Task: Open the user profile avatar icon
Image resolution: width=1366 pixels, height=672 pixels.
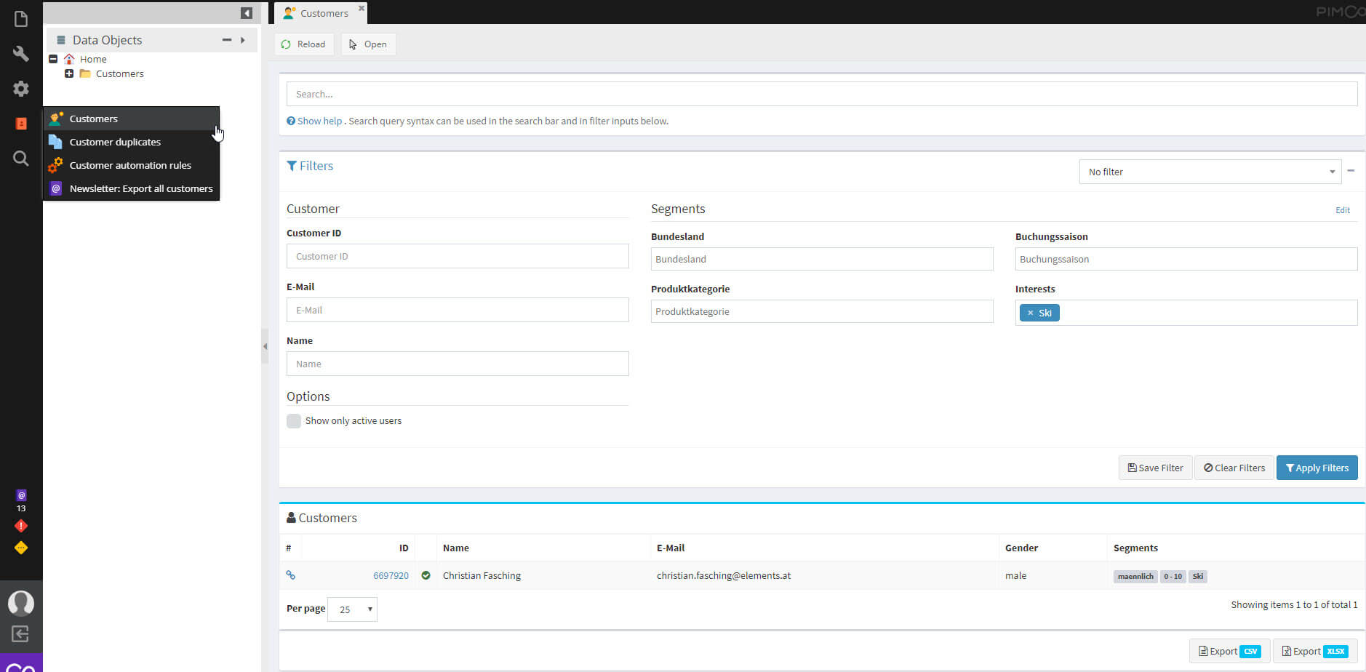Action: [x=21, y=603]
